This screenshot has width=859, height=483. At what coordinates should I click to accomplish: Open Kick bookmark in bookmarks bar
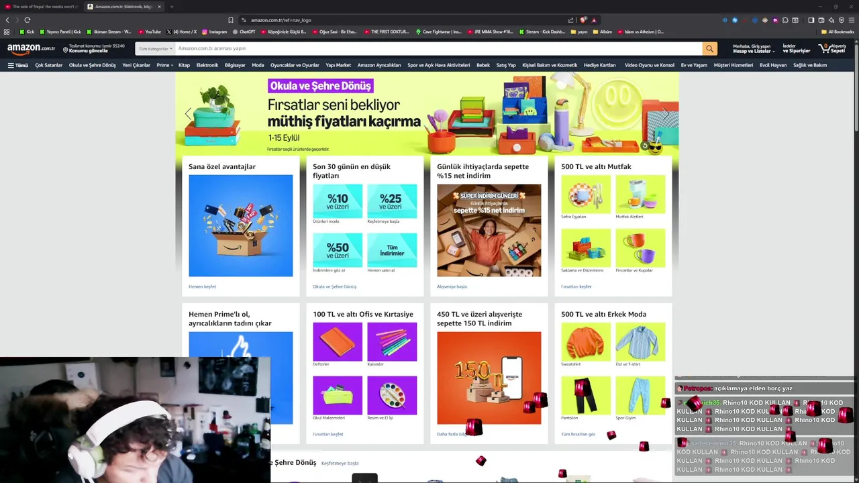coord(28,32)
